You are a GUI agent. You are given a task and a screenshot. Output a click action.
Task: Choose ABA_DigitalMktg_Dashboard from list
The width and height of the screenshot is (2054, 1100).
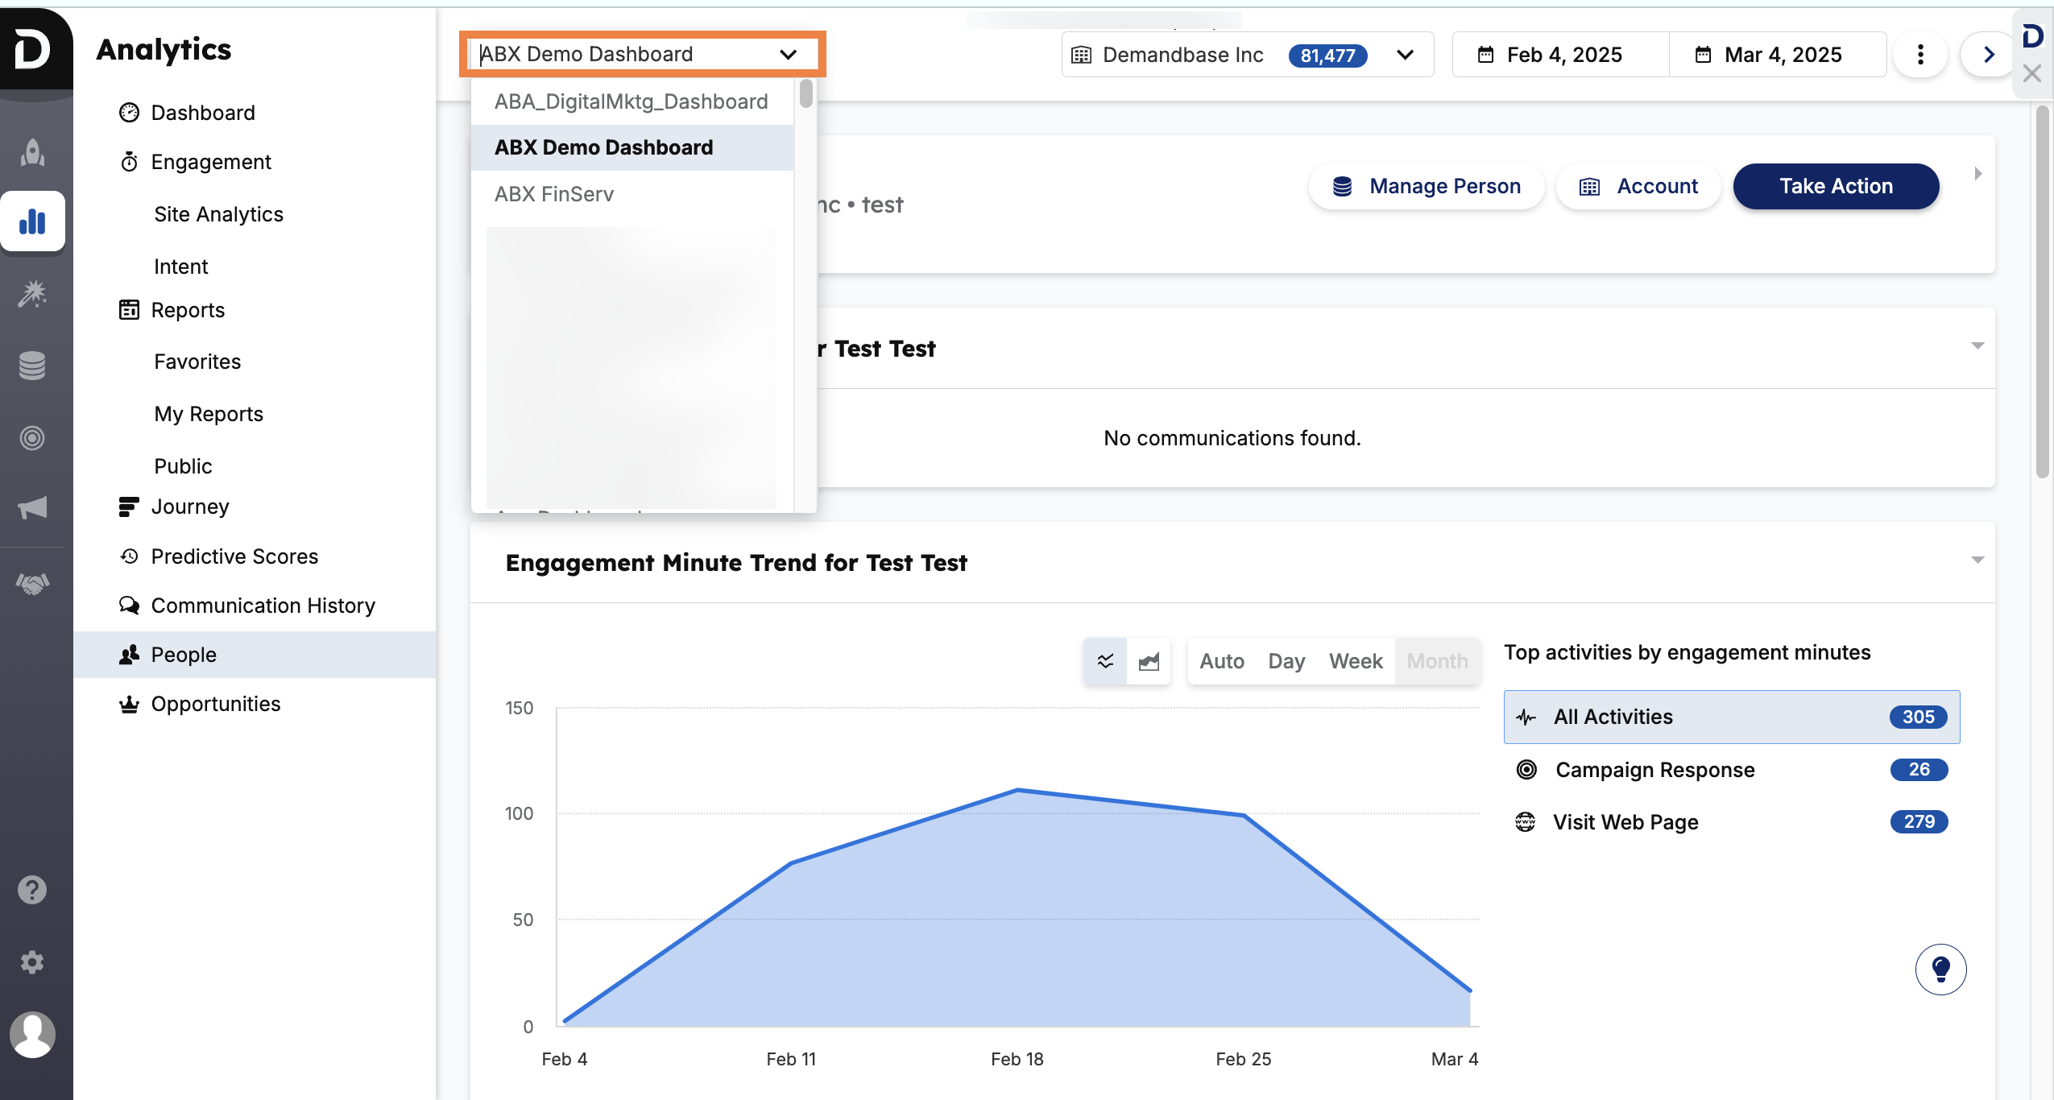[x=632, y=101]
